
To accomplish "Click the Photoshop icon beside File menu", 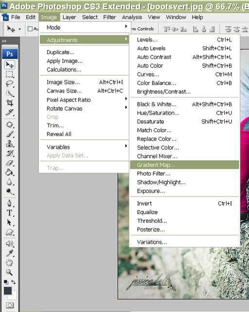I will point(5,18).
